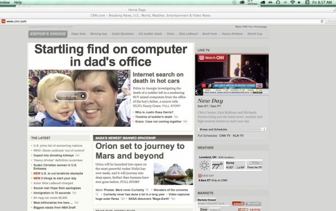Image resolution: width=336 pixels, height=211 pixels.
Task: Click the date and time in menu bar
Action: pyautogui.click(x=322, y=2)
